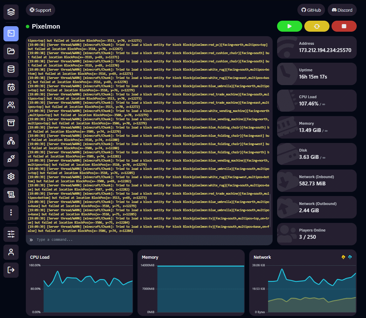366x318 pixels.
Task: Click the server address 173.212.194.234:25570
Action: point(325,50)
